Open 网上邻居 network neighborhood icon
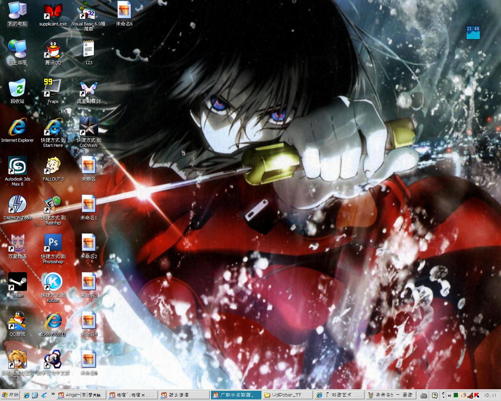501x401 pixels. (x=17, y=52)
